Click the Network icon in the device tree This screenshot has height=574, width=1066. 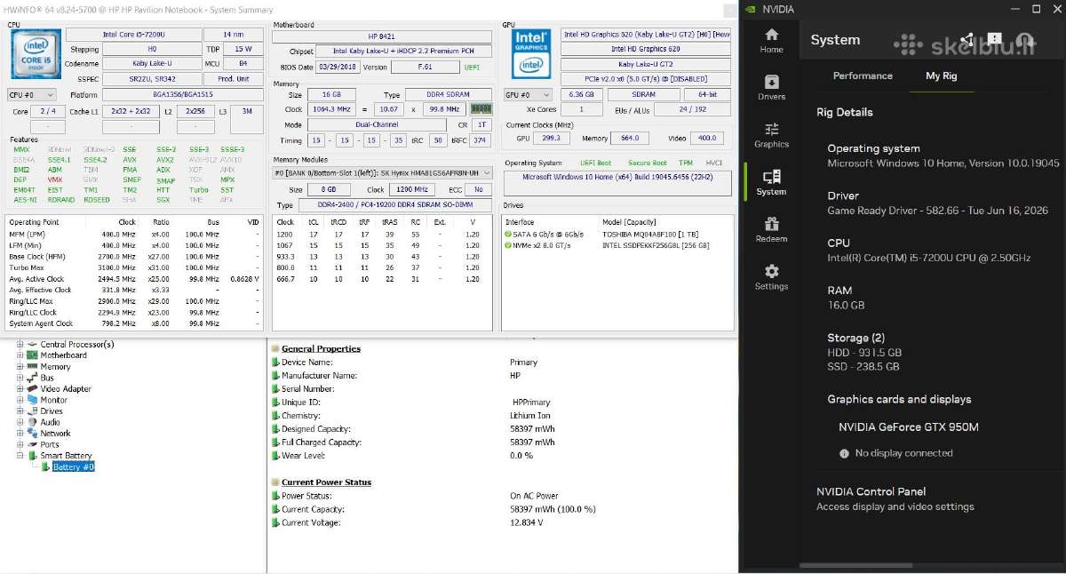[33, 434]
